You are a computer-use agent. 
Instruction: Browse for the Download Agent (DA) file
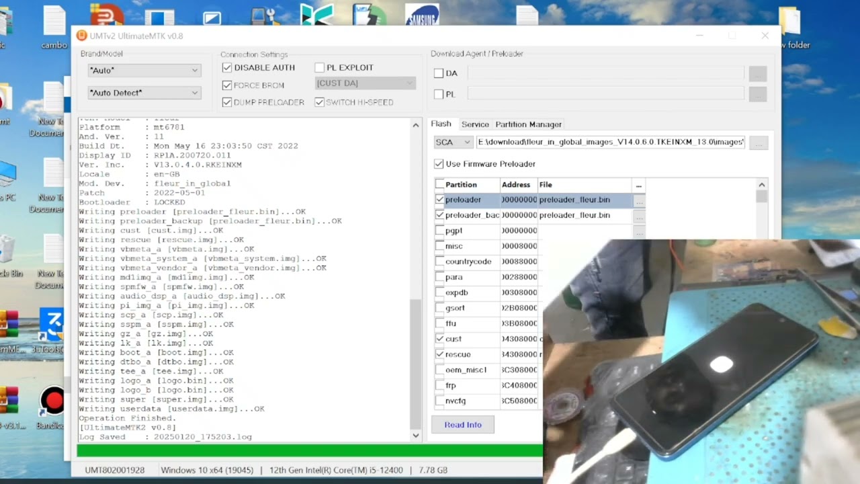pyautogui.click(x=758, y=73)
